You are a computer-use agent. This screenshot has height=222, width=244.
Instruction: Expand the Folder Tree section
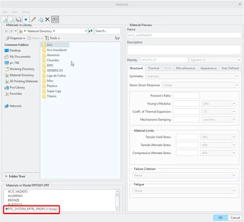pyautogui.click(x=15, y=176)
